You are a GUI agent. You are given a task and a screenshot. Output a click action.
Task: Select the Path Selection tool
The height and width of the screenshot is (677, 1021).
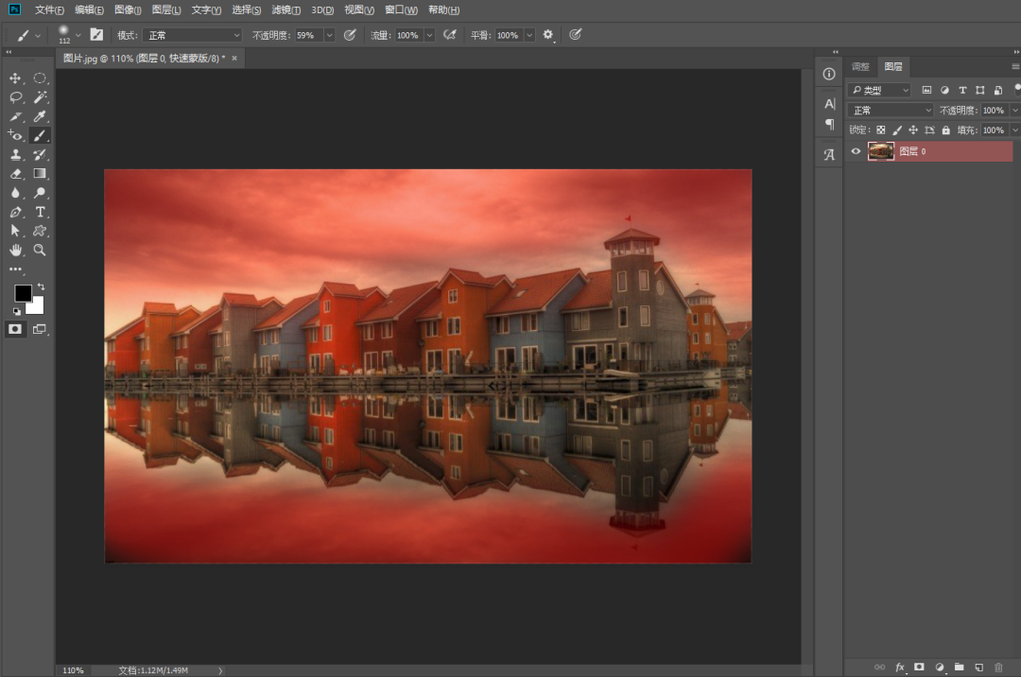(x=15, y=231)
